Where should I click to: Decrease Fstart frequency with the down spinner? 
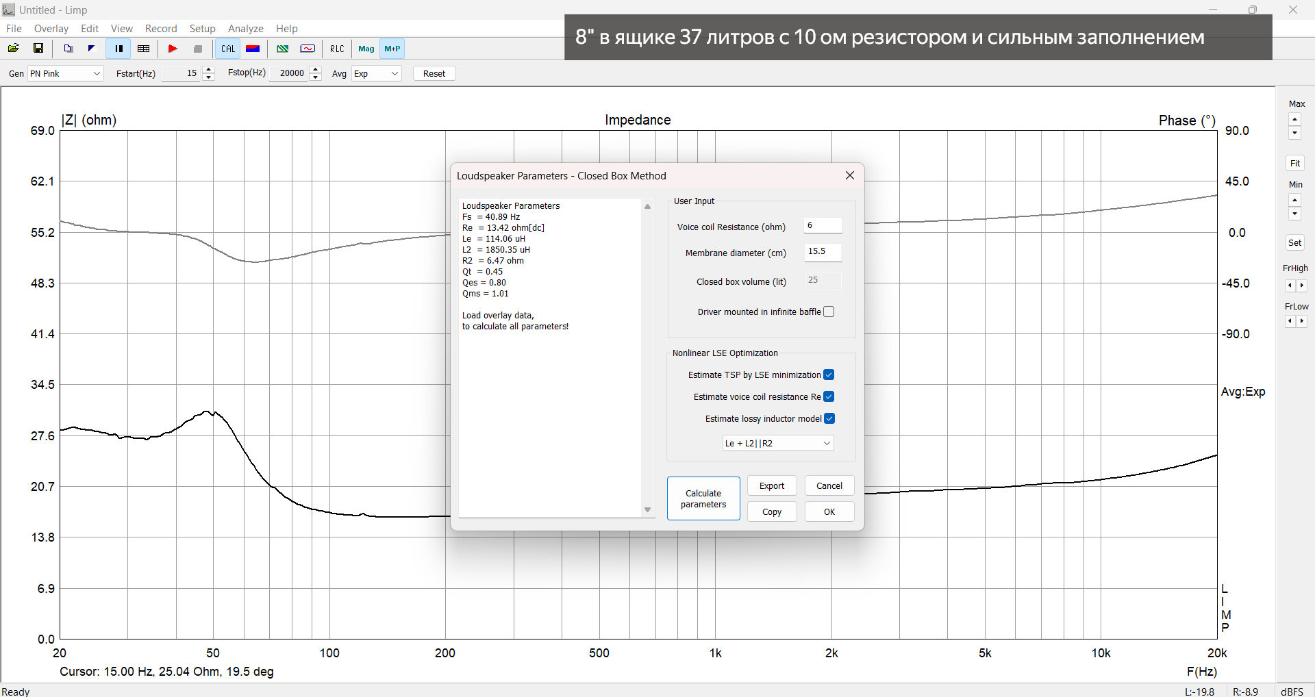coord(209,77)
